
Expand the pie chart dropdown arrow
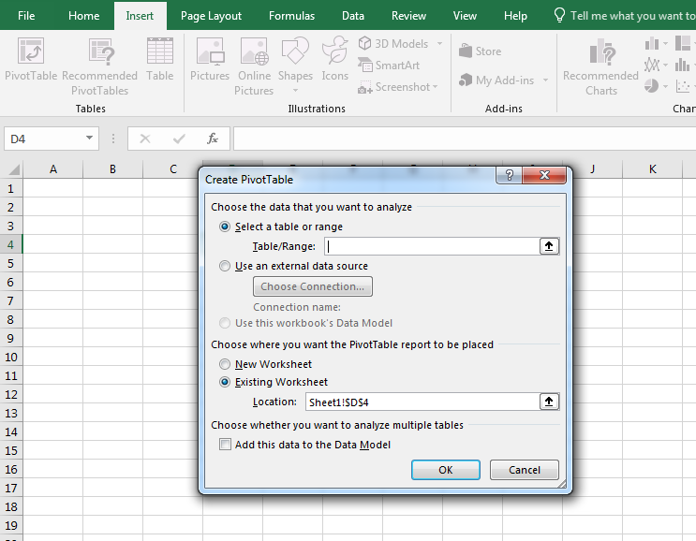point(665,86)
